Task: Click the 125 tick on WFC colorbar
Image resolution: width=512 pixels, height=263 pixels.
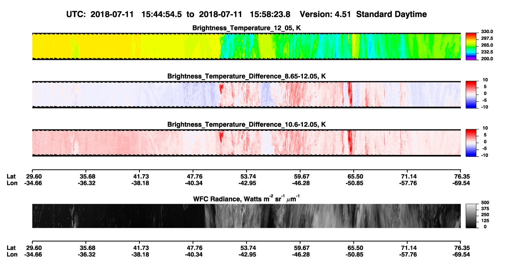Action: (x=485, y=221)
